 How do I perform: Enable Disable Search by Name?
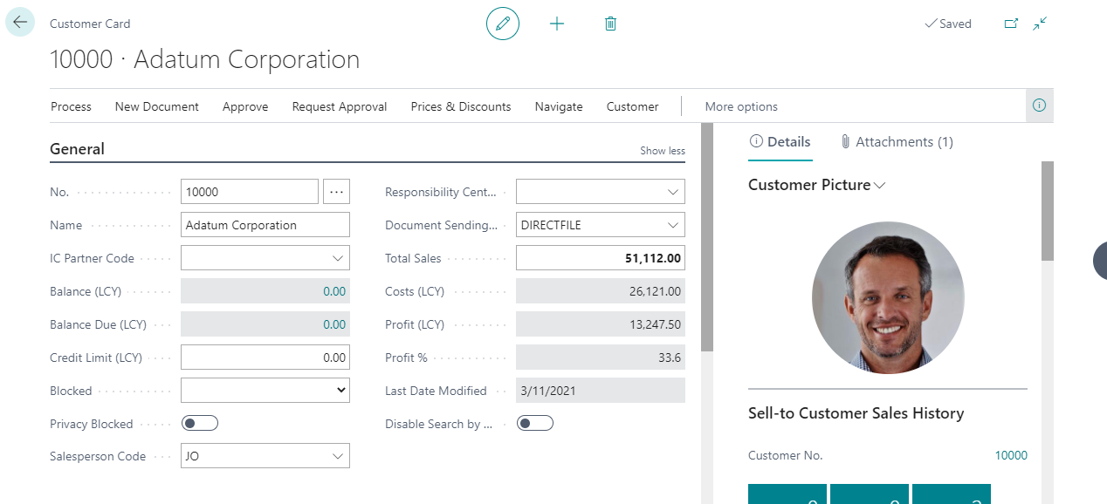pyautogui.click(x=534, y=423)
